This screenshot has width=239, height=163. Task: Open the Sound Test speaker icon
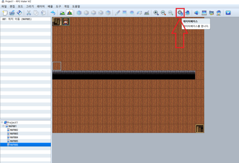[x=197, y=13]
